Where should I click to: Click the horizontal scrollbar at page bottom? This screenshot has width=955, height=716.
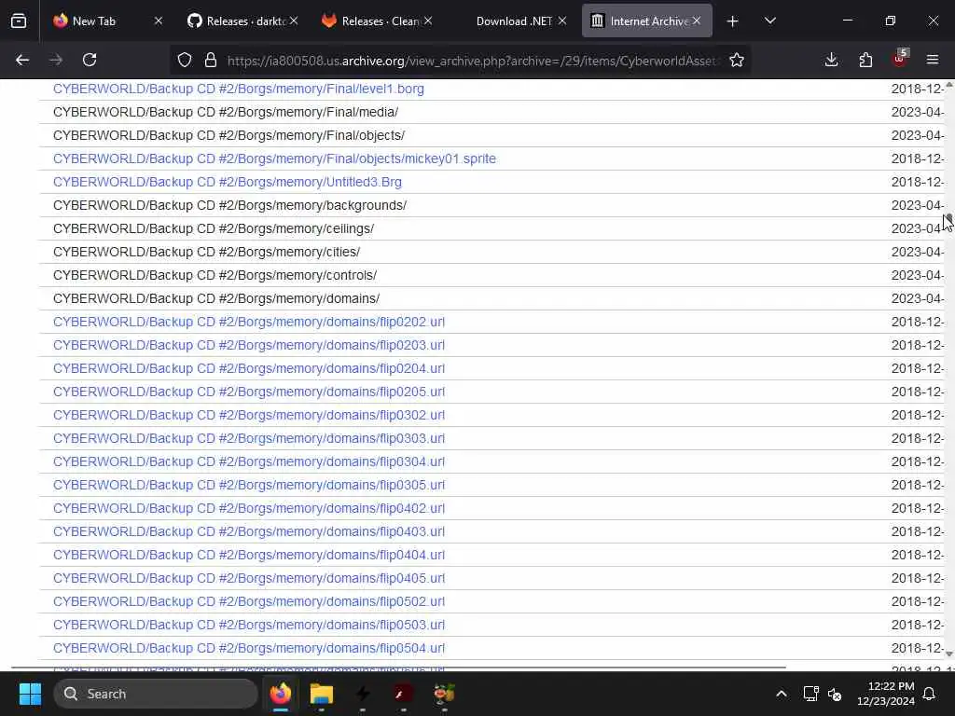[399, 668]
